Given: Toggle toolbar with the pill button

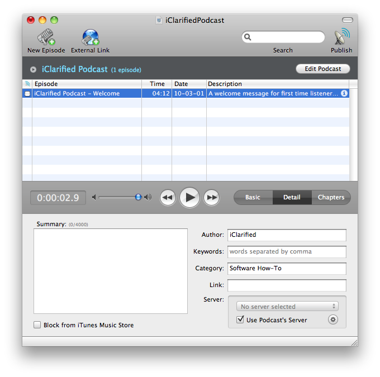Looking at the screenshot, I should tap(347, 20).
